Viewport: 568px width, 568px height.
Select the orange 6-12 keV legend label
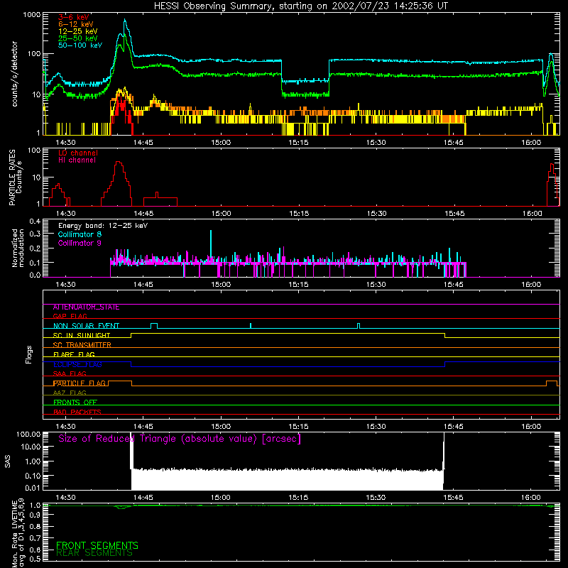click(76, 24)
